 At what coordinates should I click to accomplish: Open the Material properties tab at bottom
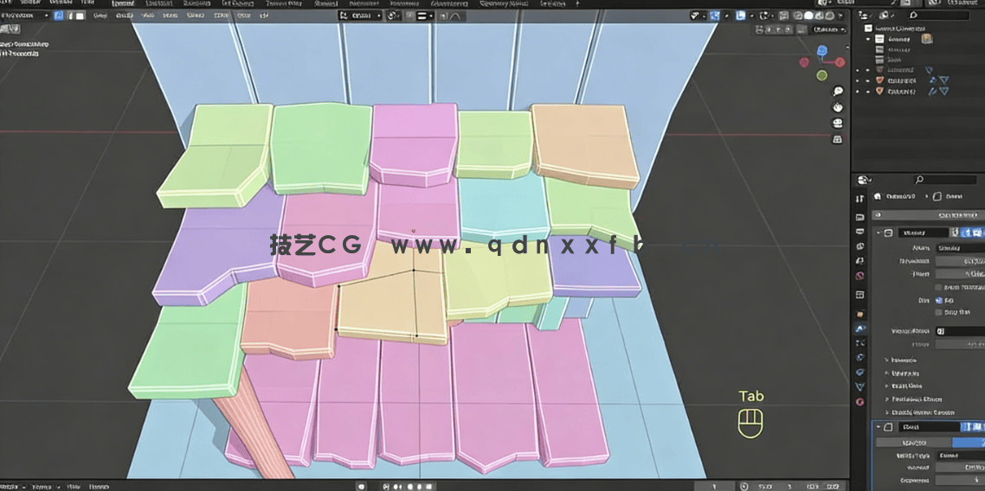tap(860, 401)
